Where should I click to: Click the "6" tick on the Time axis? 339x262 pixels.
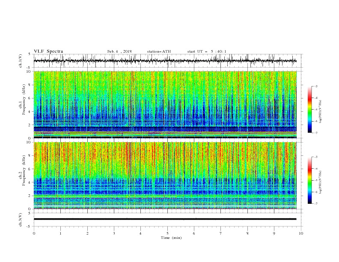[x=194, y=233]
